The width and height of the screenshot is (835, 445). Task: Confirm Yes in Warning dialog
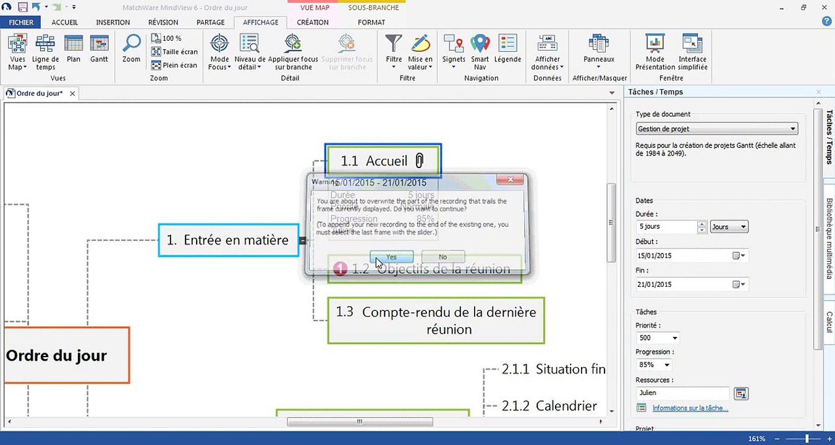[x=391, y=256]
